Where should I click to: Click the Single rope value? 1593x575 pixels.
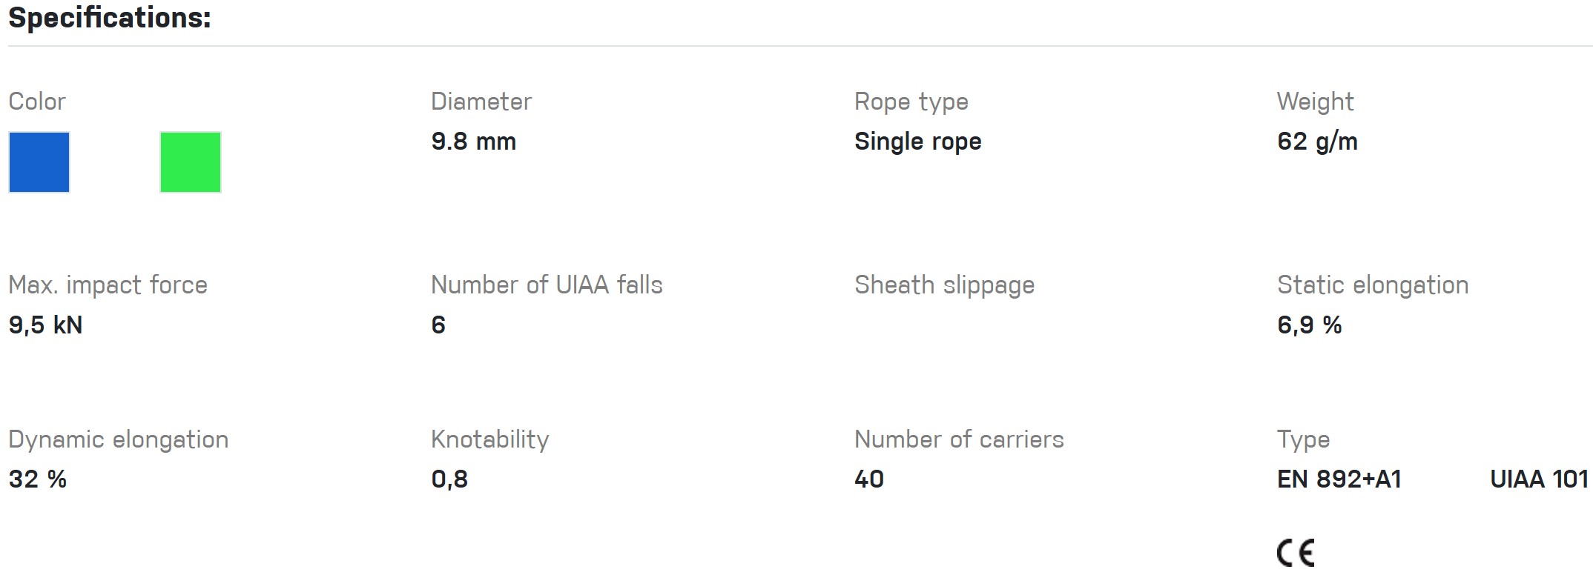pyautogui.click(x=917, y=142)
